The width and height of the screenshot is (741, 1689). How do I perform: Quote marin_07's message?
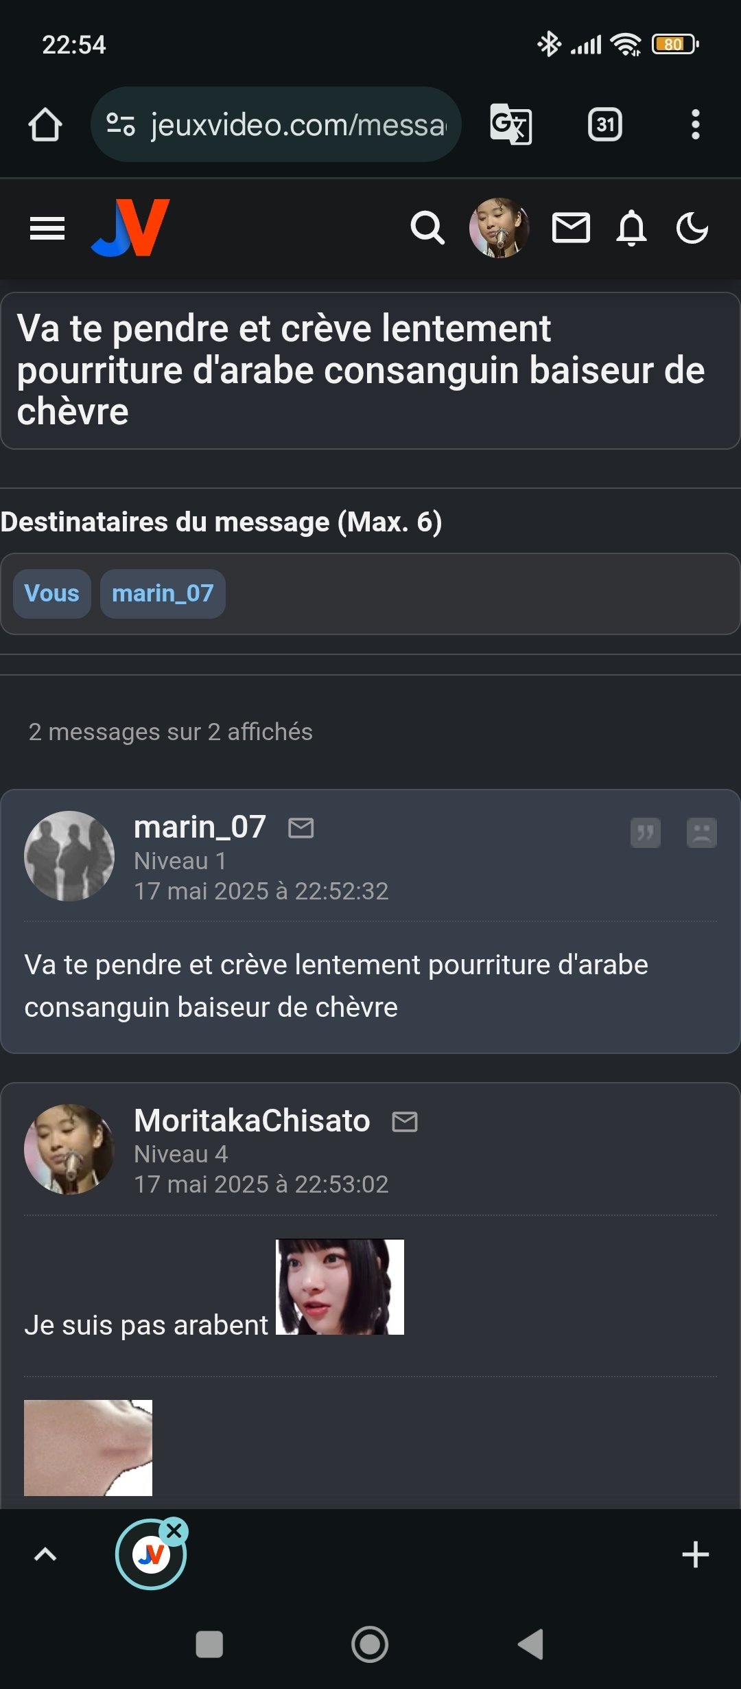pos(646,833)
